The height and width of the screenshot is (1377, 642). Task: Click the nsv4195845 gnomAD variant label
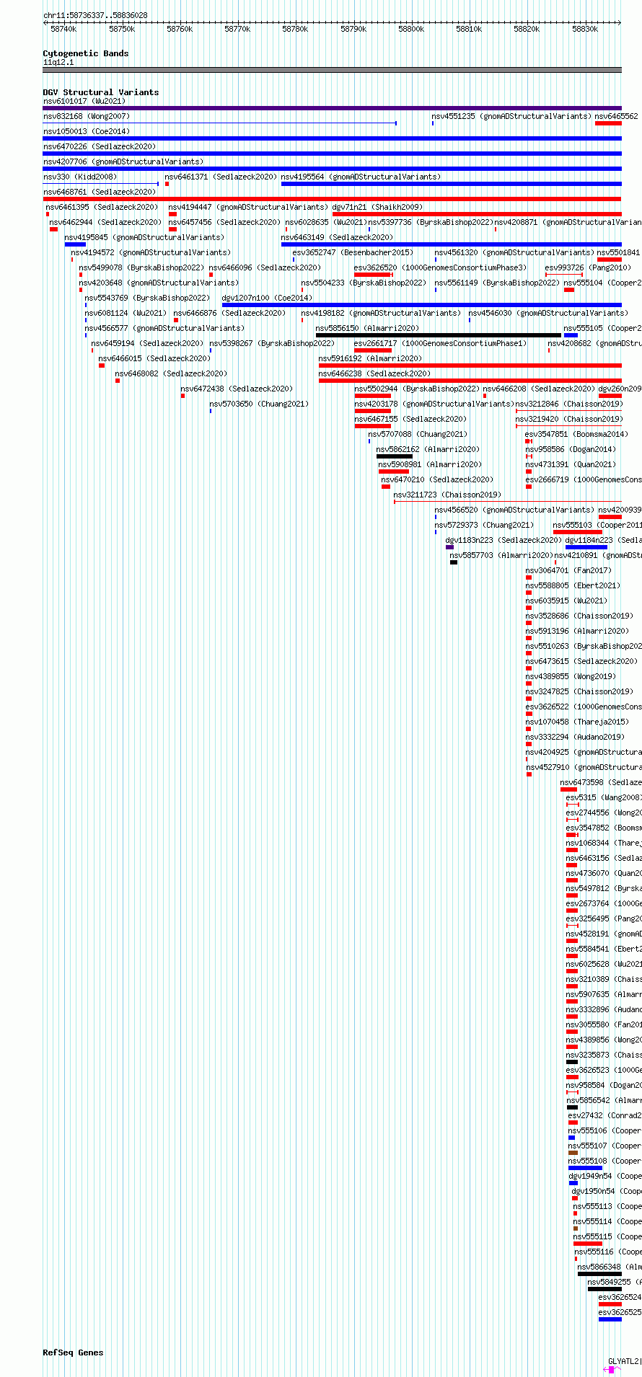[144, 237]
